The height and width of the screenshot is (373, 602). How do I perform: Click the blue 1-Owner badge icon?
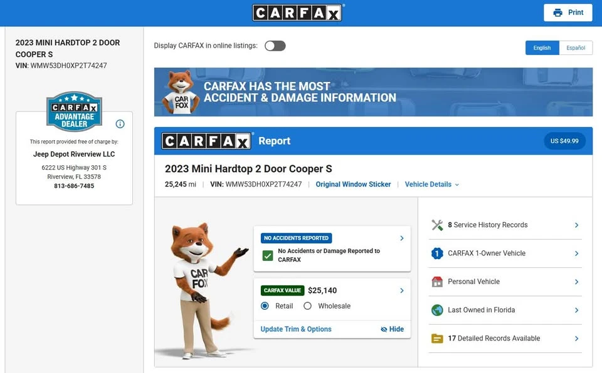[x=437, y=253]
